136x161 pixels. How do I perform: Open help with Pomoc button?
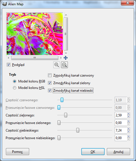17,151
